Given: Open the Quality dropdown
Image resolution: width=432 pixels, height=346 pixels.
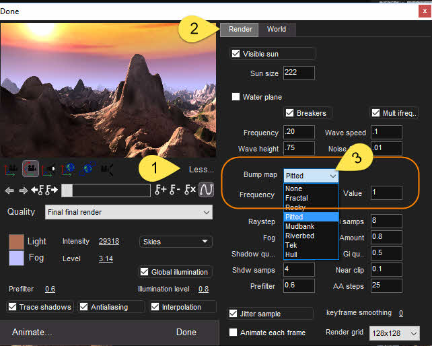Looking at the screenshot, I should (129, 212).
